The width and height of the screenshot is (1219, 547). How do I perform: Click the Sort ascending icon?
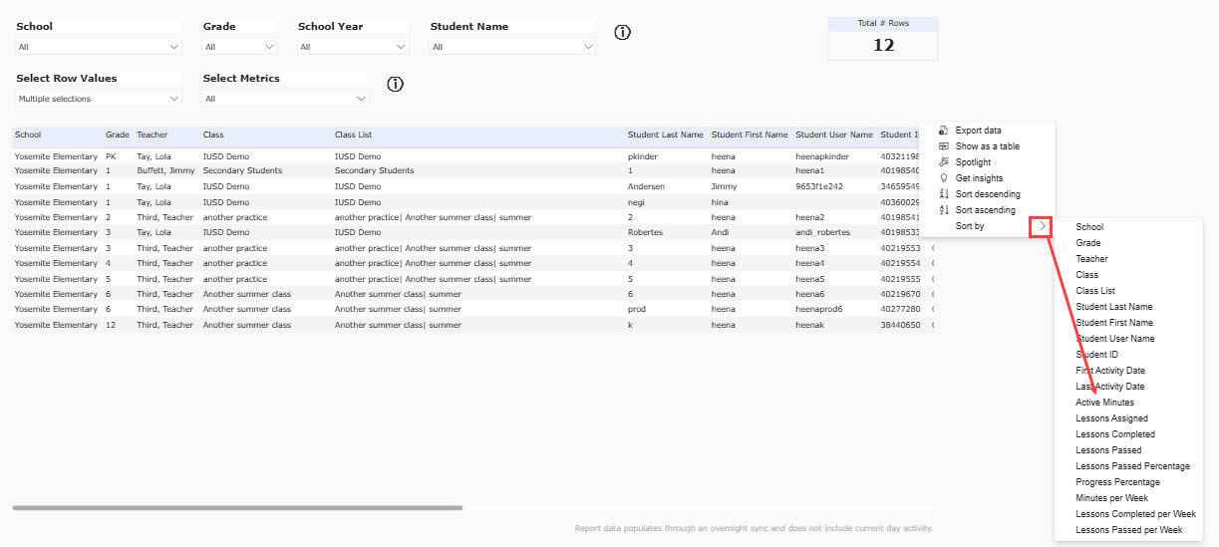(944, 210)
